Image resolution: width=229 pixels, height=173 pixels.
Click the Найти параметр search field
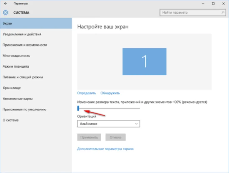coord(193,13)
